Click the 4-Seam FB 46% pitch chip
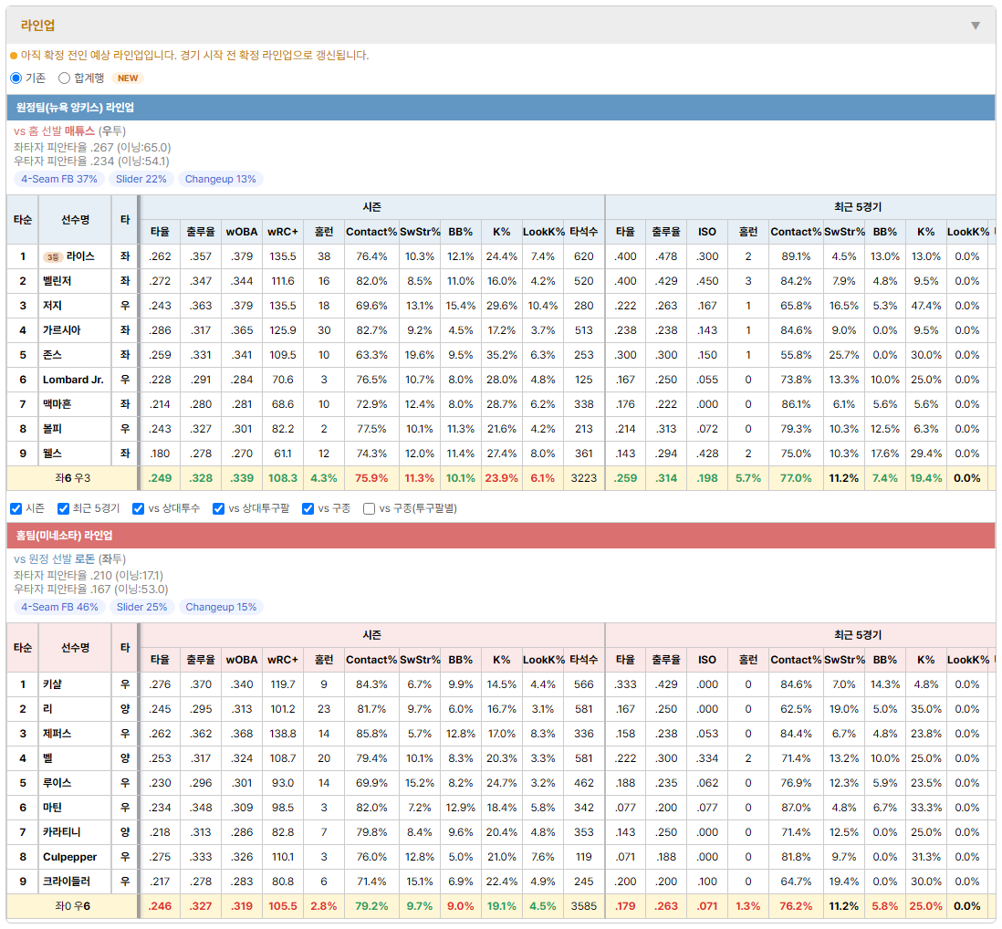Image resolution: width=1002 pixels, height=929 pixels. coord(59,607)
